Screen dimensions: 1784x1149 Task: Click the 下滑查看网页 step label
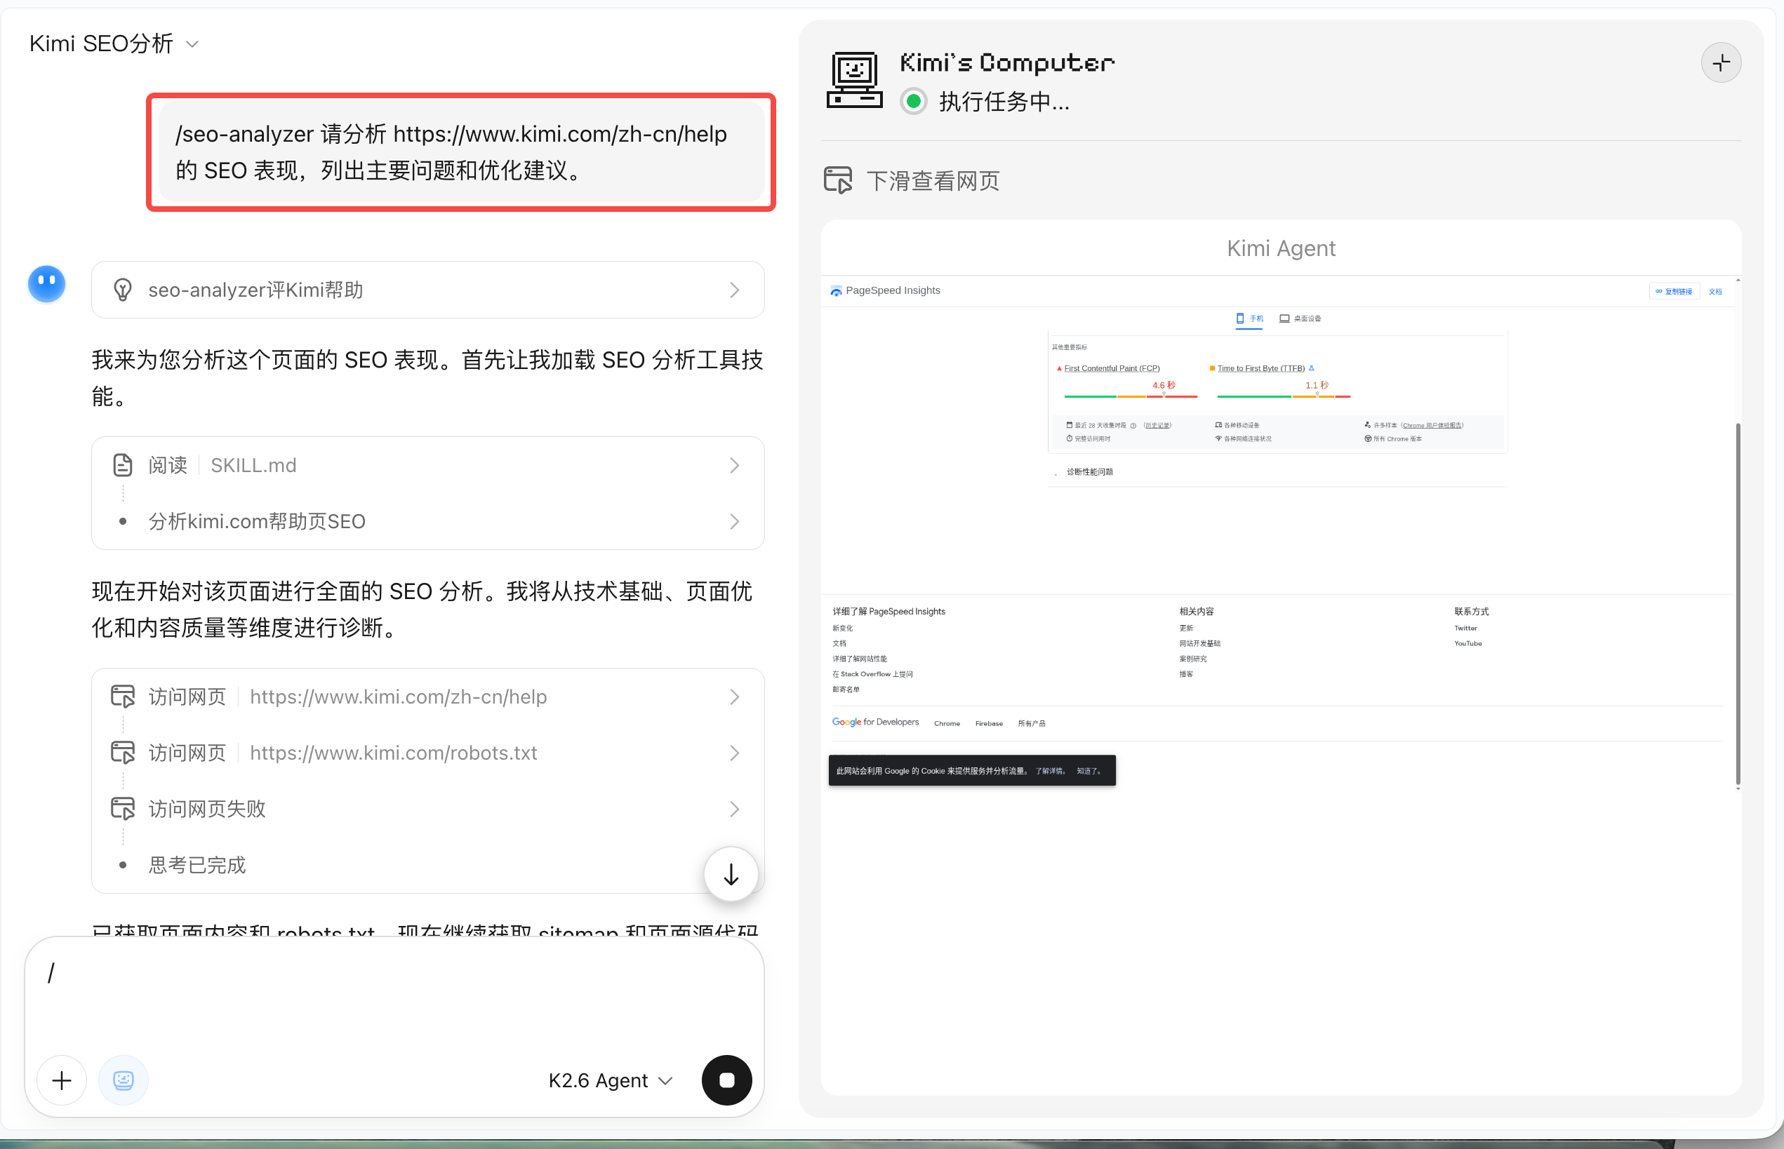[x=932, y=180]
